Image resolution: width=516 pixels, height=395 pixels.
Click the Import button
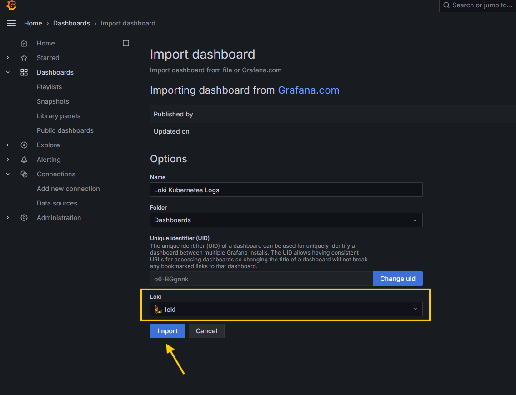(x=167, y=331)
